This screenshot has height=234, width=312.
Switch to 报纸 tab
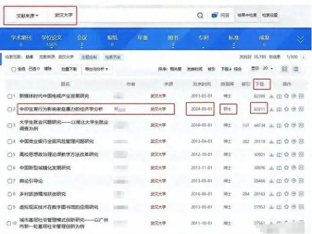[112, 40]
